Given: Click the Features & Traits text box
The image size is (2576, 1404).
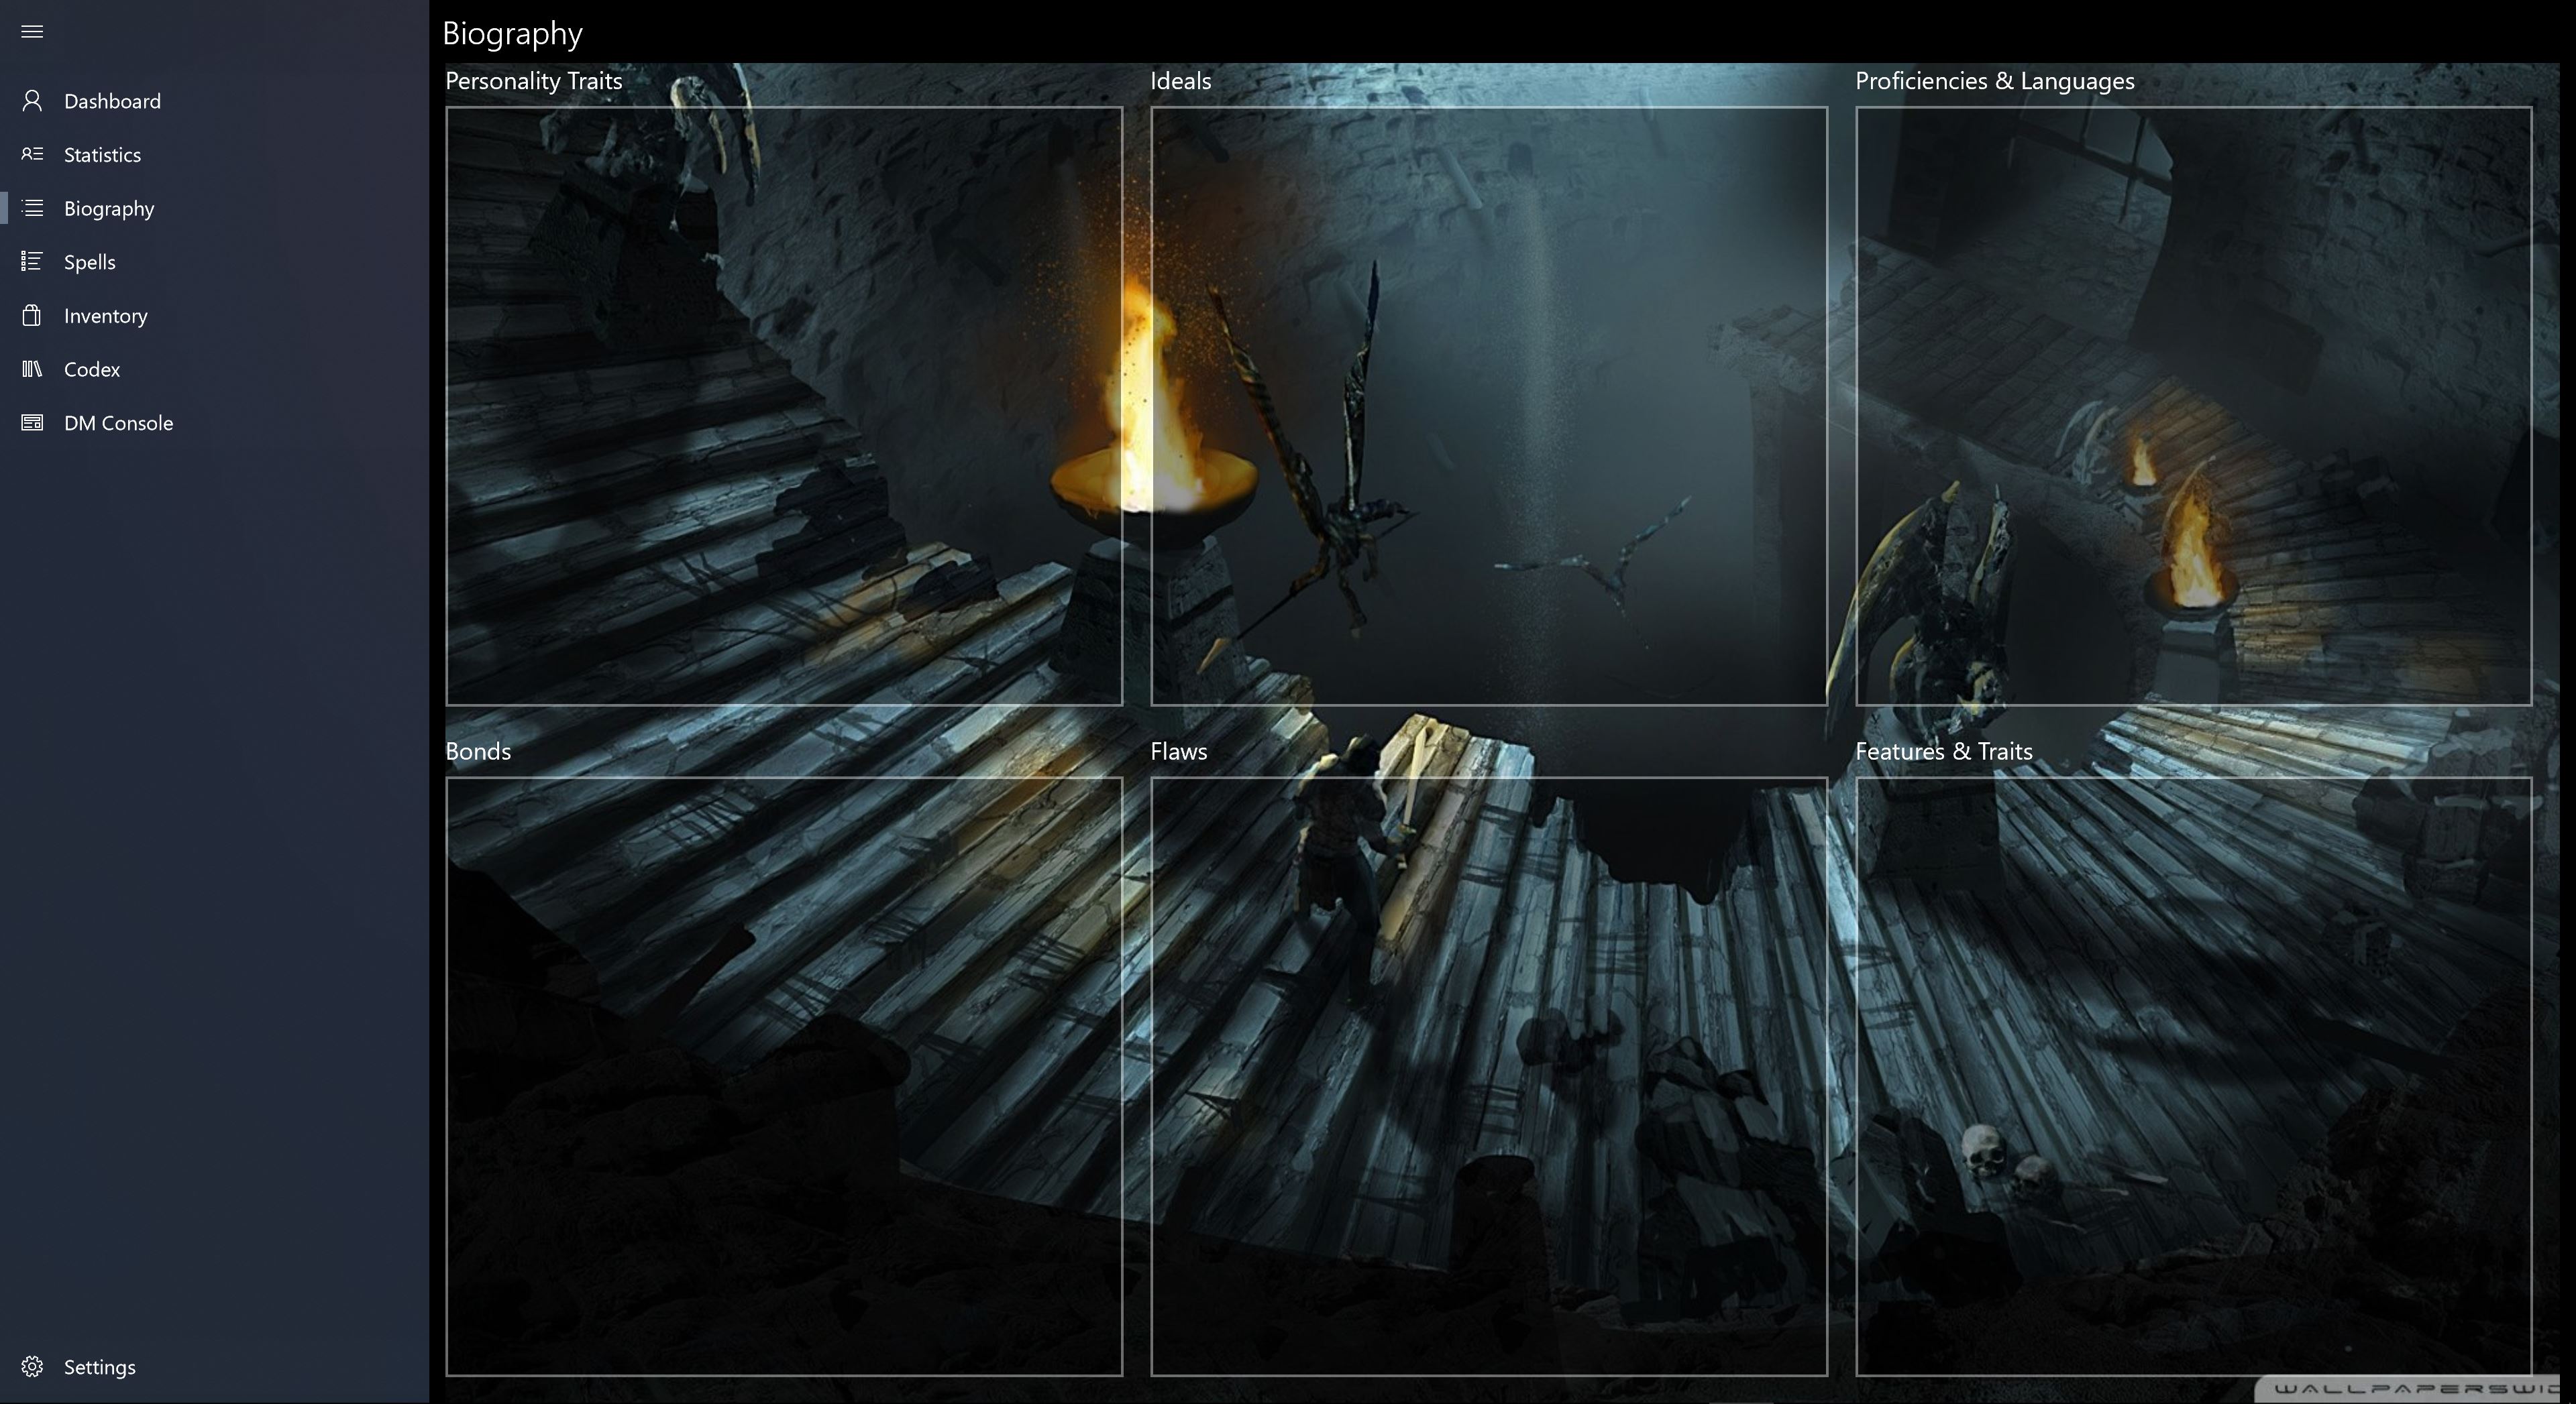Looking at the screenshot, I should (2193, 1076).
